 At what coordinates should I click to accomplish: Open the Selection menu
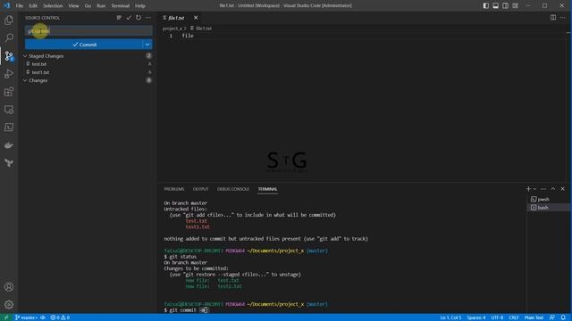(x=53, y=5)
